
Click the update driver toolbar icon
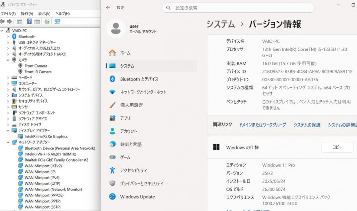click(x=47, y=21)
